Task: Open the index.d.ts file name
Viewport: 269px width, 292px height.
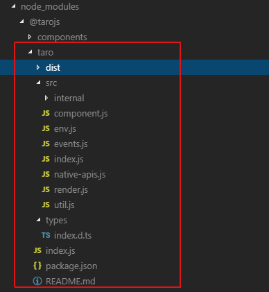Action: point(73,235)
